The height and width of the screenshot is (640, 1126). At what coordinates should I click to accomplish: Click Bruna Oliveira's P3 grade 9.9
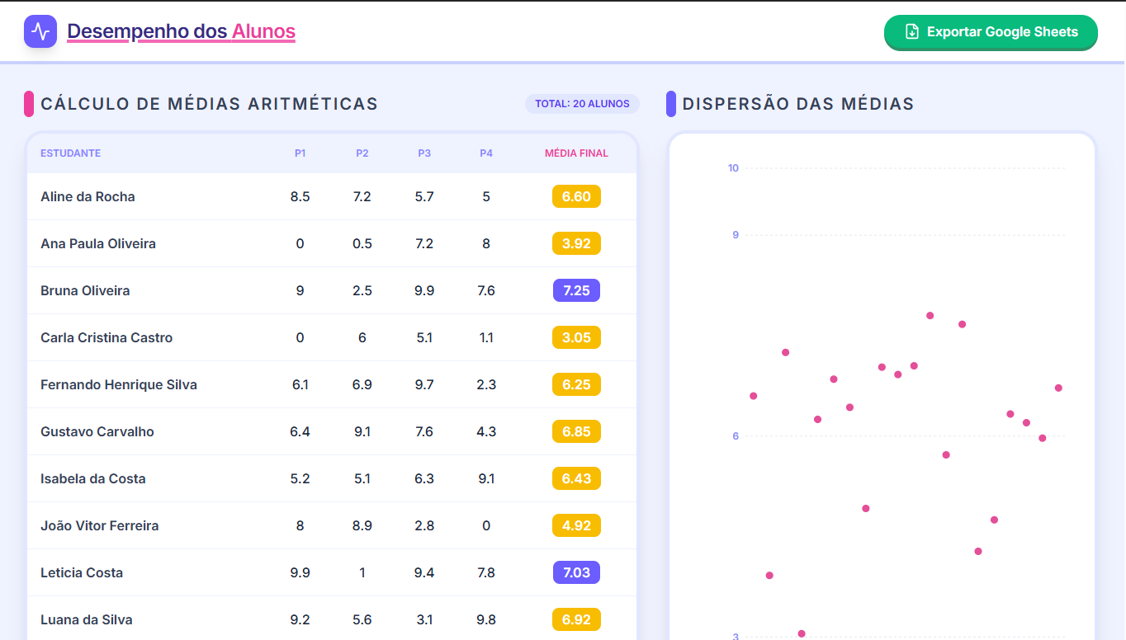[424, 290]
